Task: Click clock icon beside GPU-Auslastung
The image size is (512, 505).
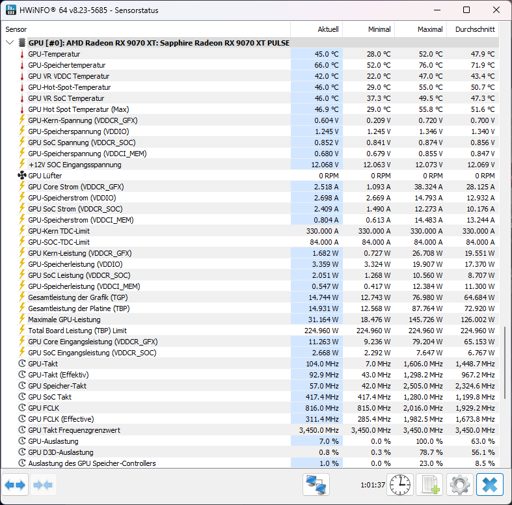Action: click(22, 441)
